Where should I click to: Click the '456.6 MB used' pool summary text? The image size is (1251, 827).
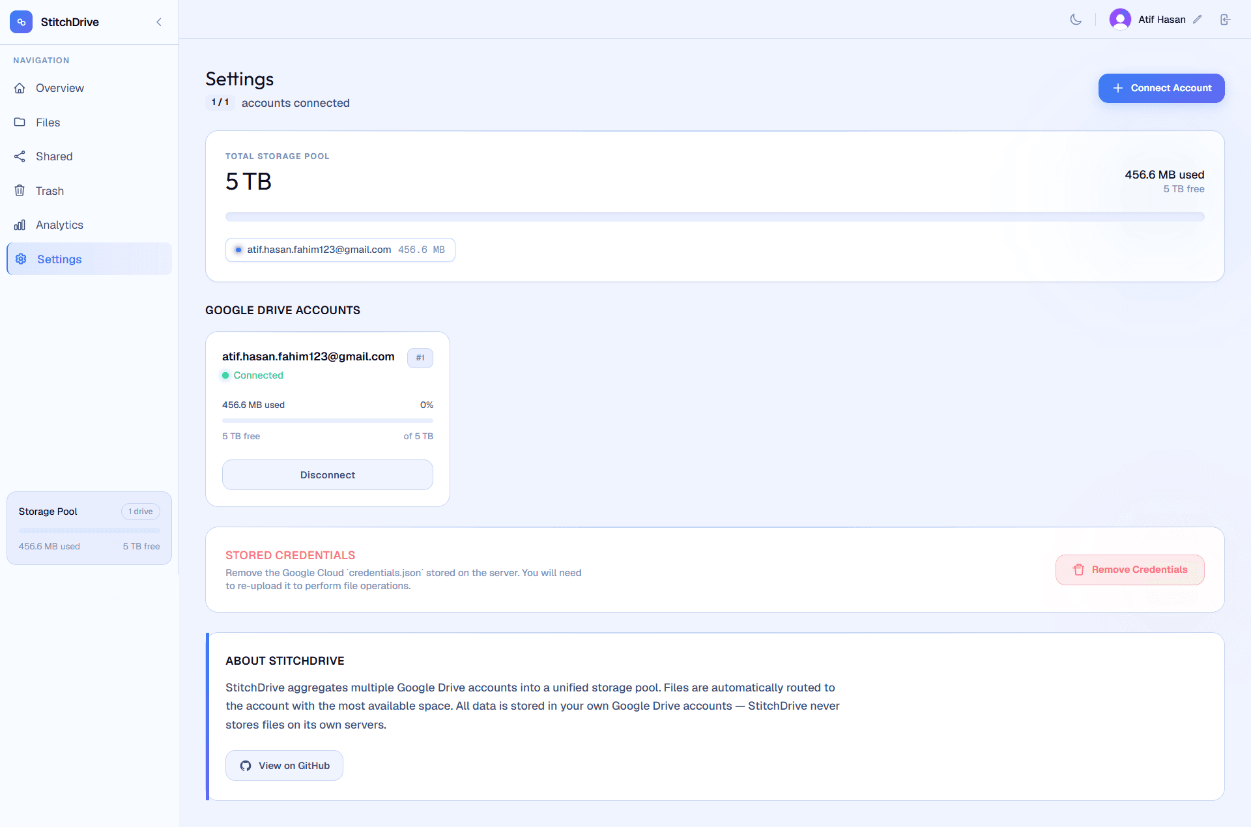pos(1164,175)
